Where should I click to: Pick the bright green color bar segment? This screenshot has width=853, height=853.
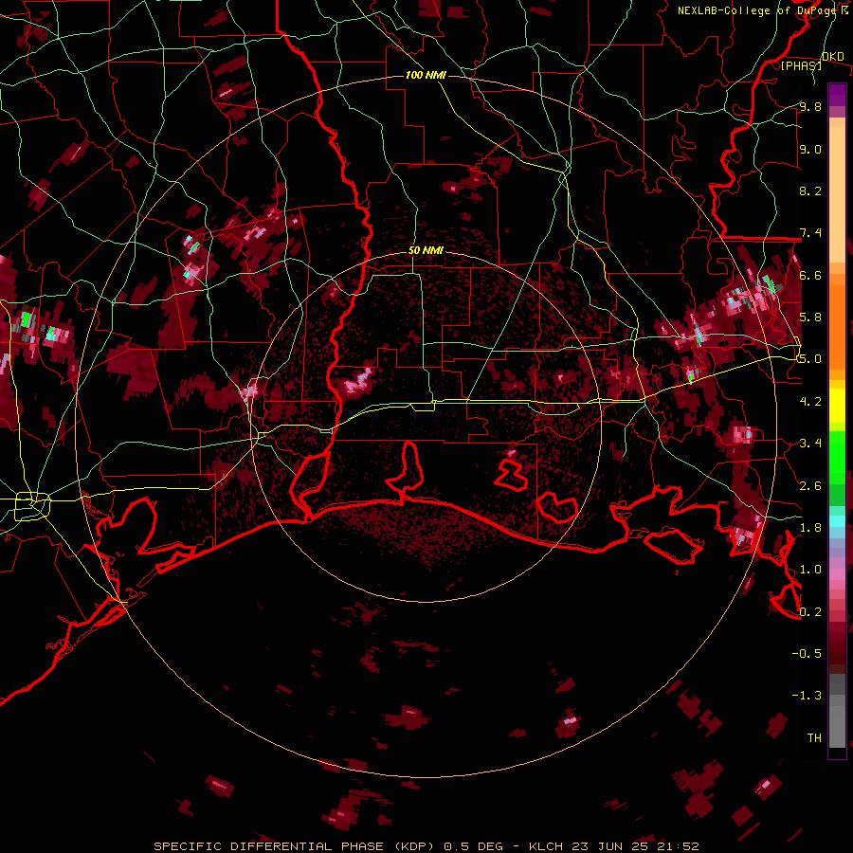pyautogui.click(x=837, y=457)
